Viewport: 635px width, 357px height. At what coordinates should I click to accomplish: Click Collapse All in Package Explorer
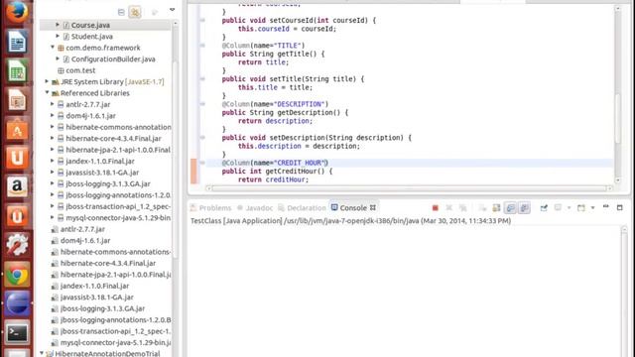coord(121,12)
